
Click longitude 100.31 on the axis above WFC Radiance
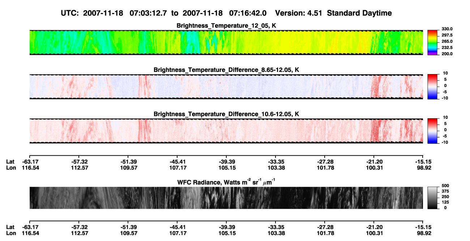coord(374,168)
